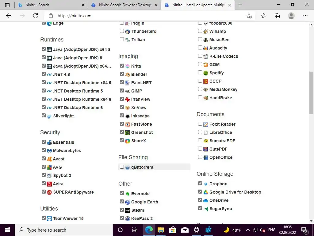Switch to Ninite Google Drive for Desktop tab
The height and width of the screenshot is (236, 314).
pyautogui.click(x=124, y=5)
